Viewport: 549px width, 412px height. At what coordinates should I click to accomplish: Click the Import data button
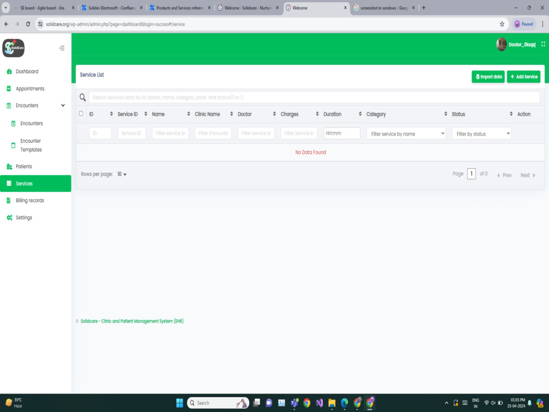pos(488,77)
